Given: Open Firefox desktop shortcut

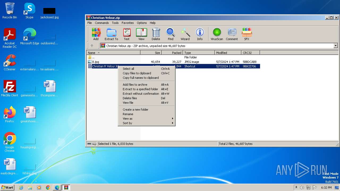Looking at the screenshot, I should click(10, 114).
